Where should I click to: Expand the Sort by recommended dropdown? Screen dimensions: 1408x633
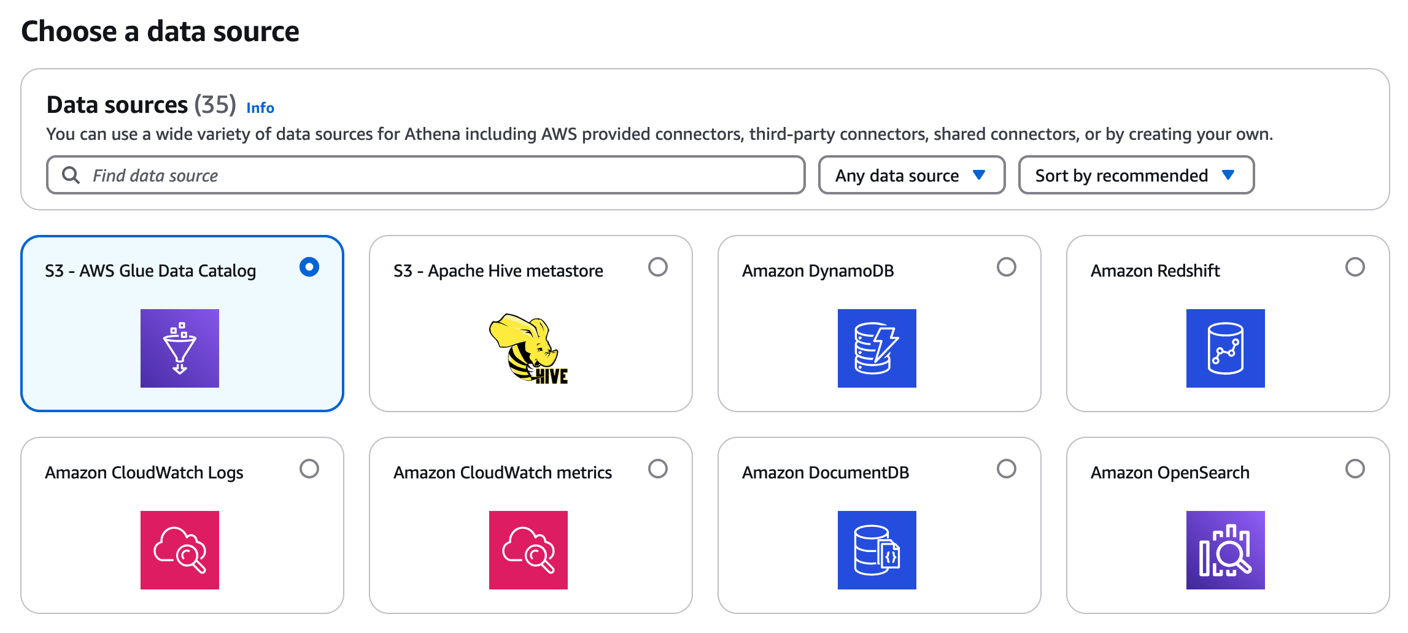pyautogui.click(x=1137, y=175)
